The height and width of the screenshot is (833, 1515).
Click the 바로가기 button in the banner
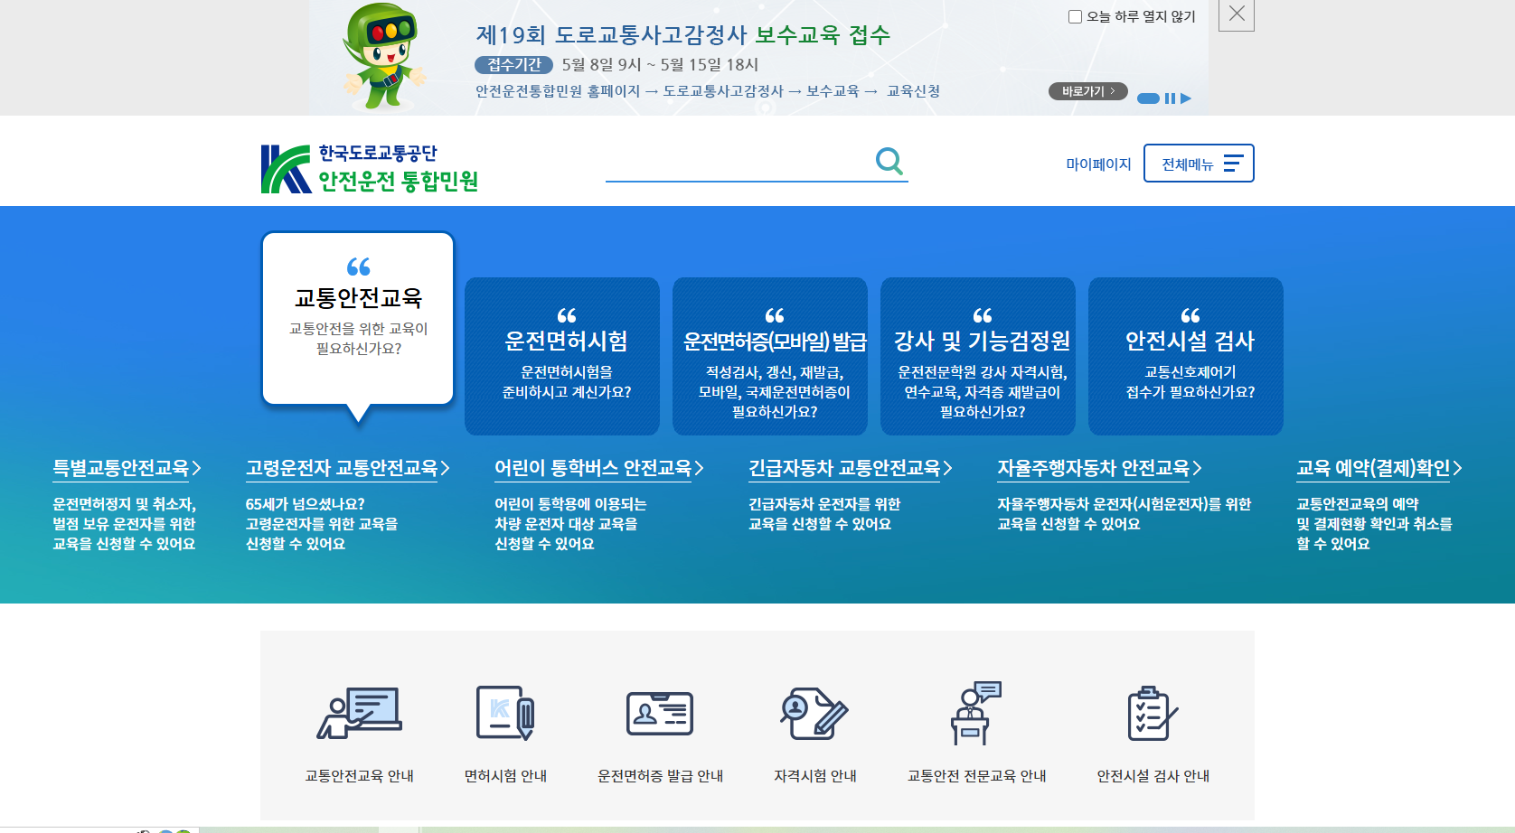pos(1087,90)
